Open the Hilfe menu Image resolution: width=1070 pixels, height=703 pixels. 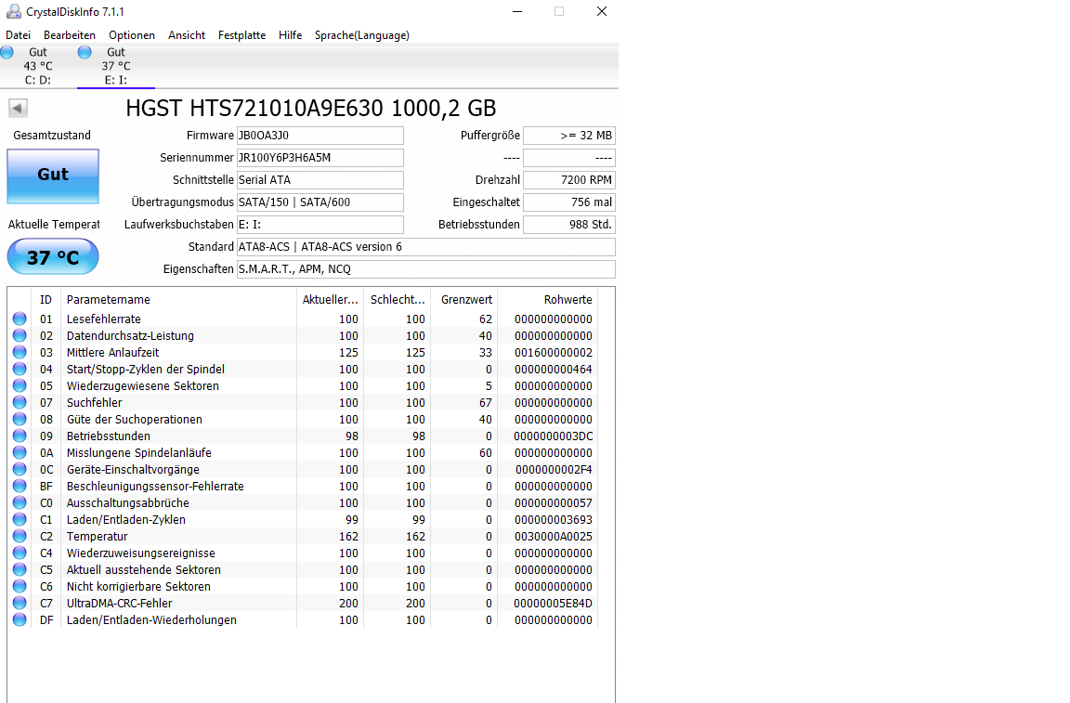(x=290, y=34)
